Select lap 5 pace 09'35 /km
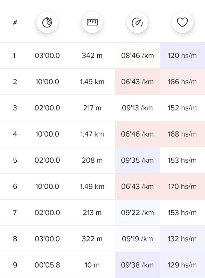205x278 pixels. pyautogui.click(x=138, y=160)
